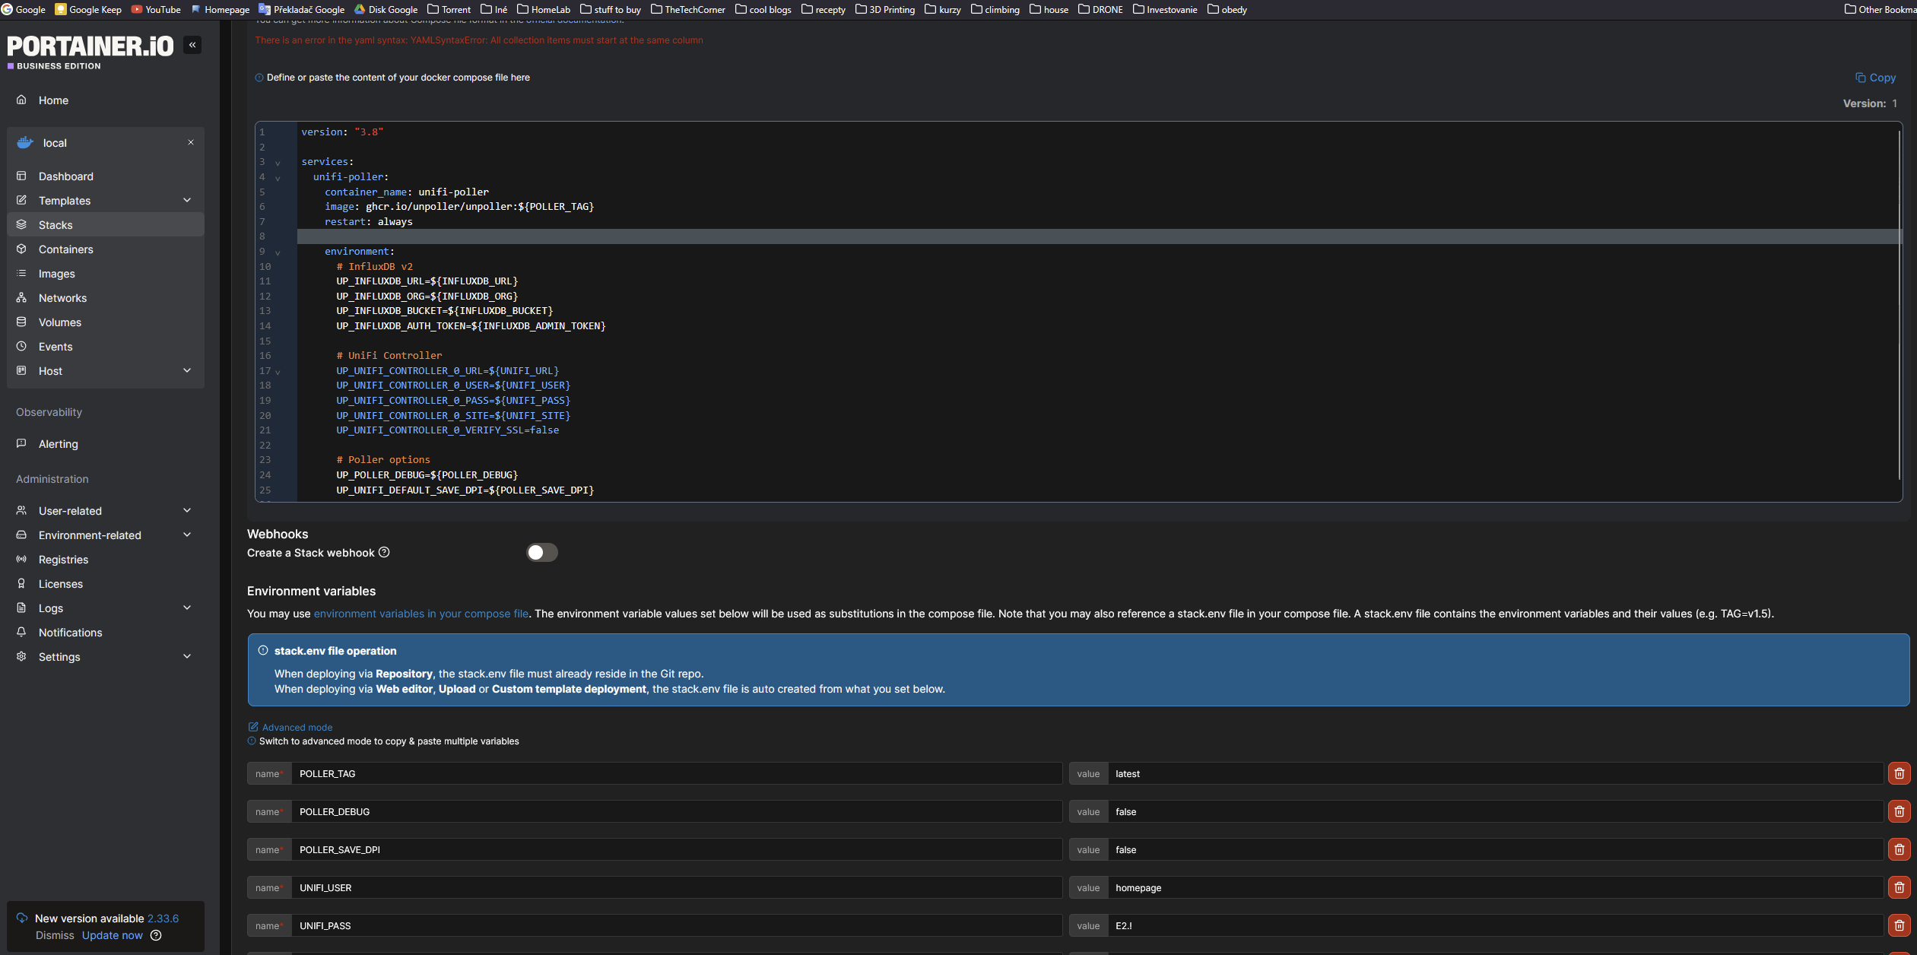This screenshot has height=955, width=1917.
Task: Expand the Settings submenu
Action: (x=187, y=656)
